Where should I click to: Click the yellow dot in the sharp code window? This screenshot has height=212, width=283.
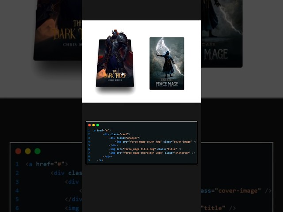pos(93,125)
